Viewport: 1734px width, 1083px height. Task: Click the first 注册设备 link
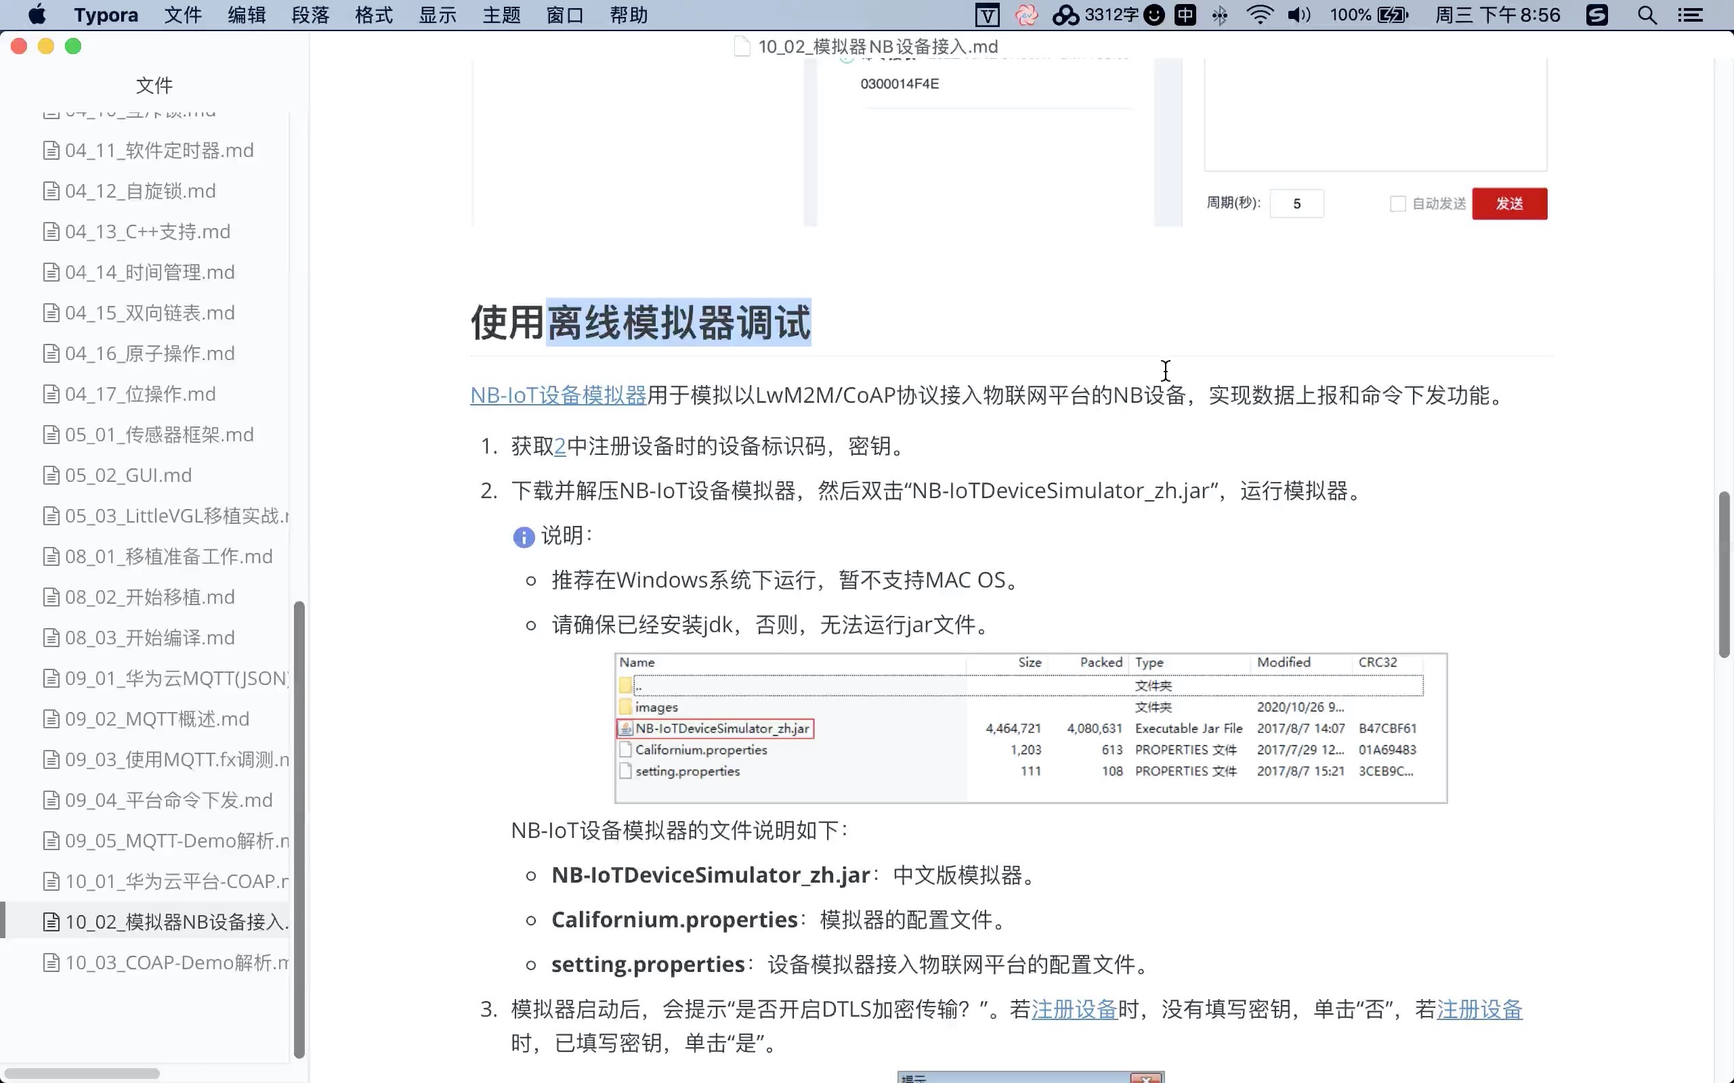click(1074, 1009)
